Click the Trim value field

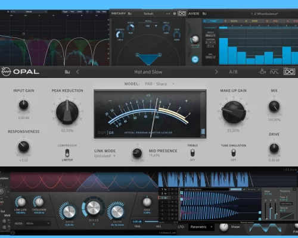(x=137, y=221)
